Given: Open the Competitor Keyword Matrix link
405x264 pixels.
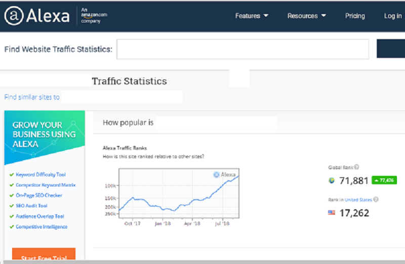Looking at the screenshot, I should click(46, 185).
